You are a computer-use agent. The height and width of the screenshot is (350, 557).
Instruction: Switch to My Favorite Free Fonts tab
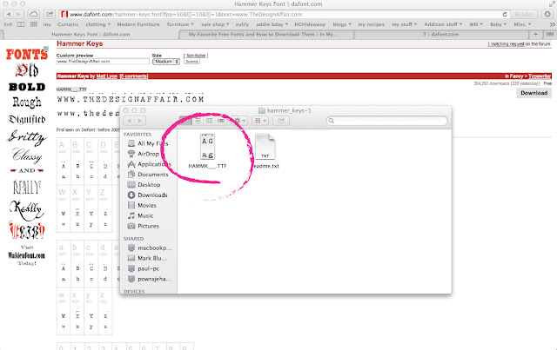click(263, 35)
